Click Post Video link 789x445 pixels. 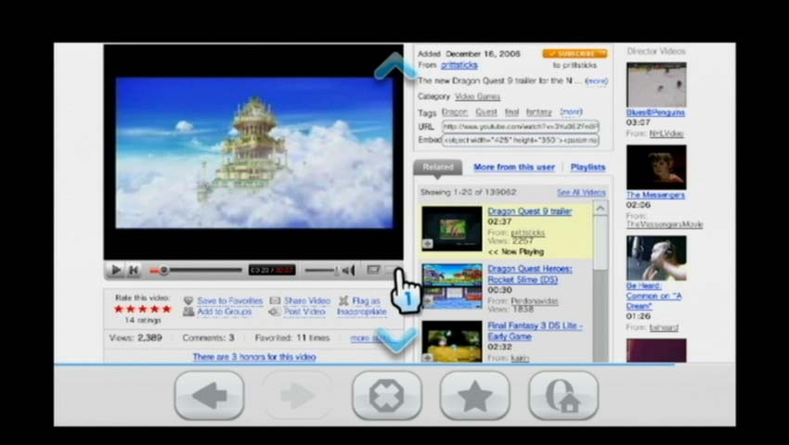(x=304, y=311)
